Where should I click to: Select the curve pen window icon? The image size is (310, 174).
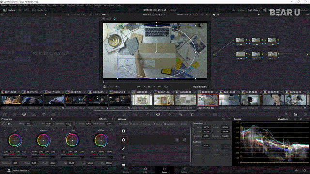coord(124,157)
